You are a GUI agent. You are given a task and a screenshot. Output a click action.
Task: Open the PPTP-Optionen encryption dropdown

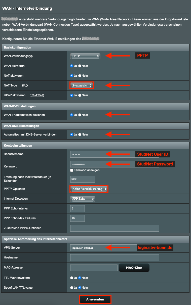pyautogui.click(x=89, y=189)
